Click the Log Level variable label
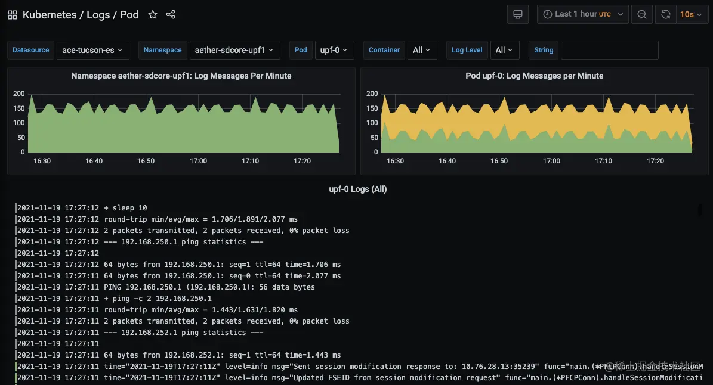Viewport: 713px width, 385px height. [x=467, y=50]
